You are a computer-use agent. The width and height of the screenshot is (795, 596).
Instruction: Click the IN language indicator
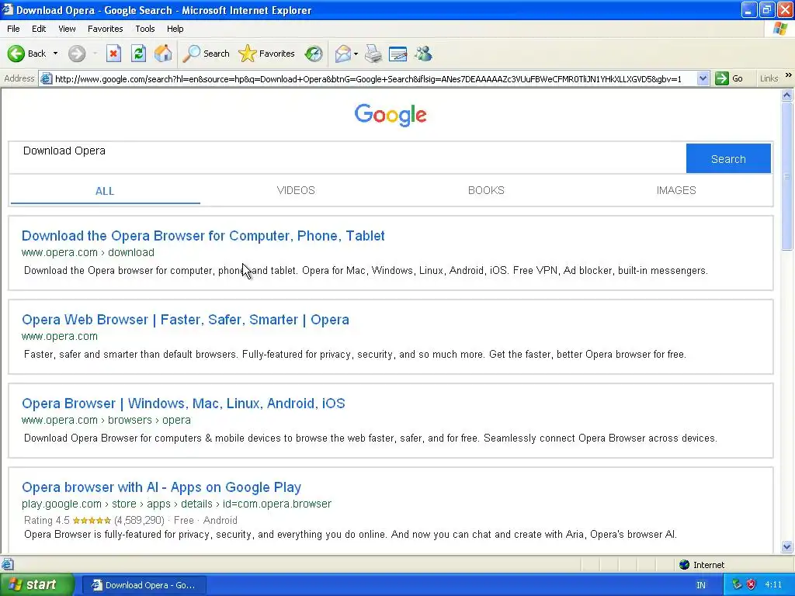[701, 585]
